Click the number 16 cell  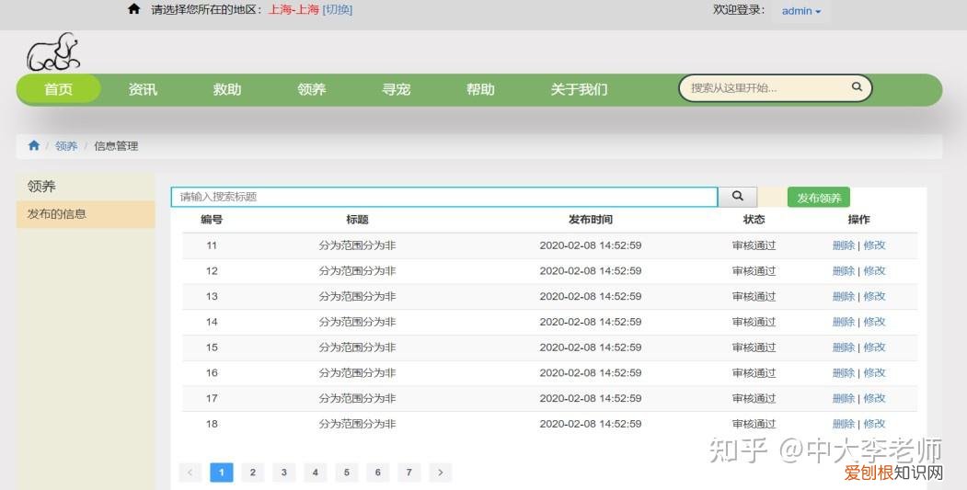pos(212,373)
